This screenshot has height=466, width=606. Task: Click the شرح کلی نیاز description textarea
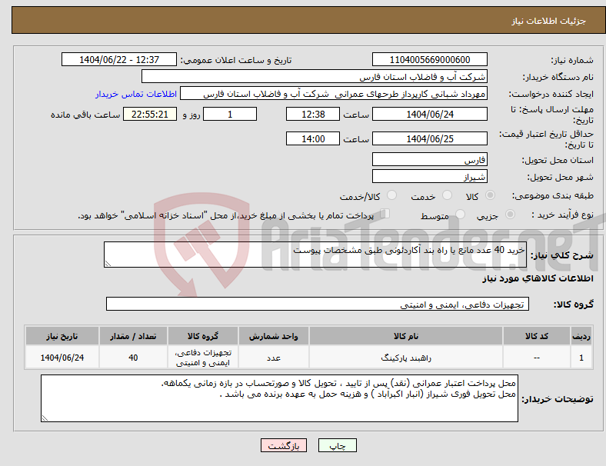coord(315,255)
